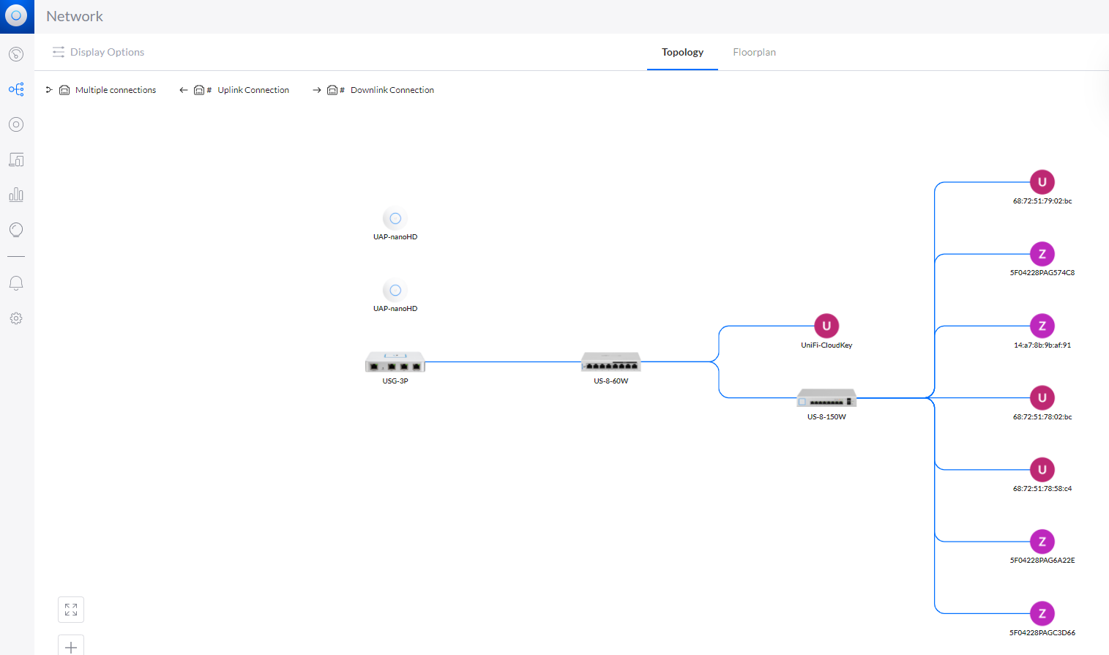This screenshot has width=1109, height=655.
Task: Click the US-8-150W label text
Action: [x=826, y=417]
